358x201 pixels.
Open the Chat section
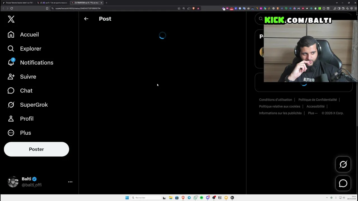click(x=20, y=91)
